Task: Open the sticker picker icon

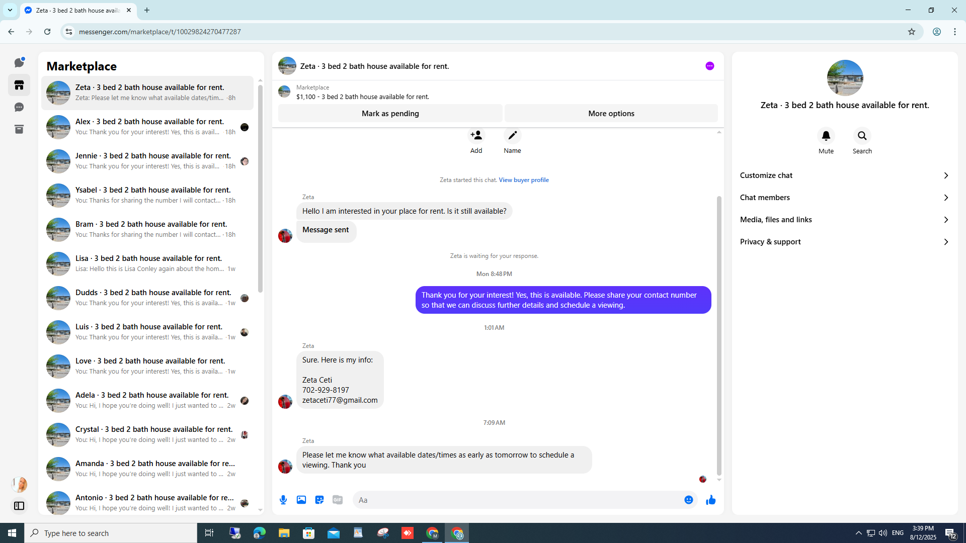Action: (319, 500)
